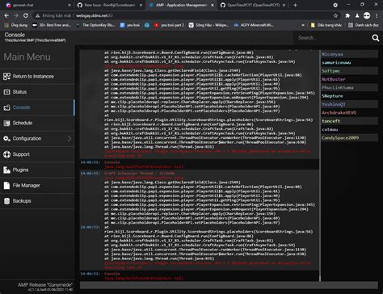Open The OptionKey bookmark
Screen dimensions: 383x294
pos(95,25)
